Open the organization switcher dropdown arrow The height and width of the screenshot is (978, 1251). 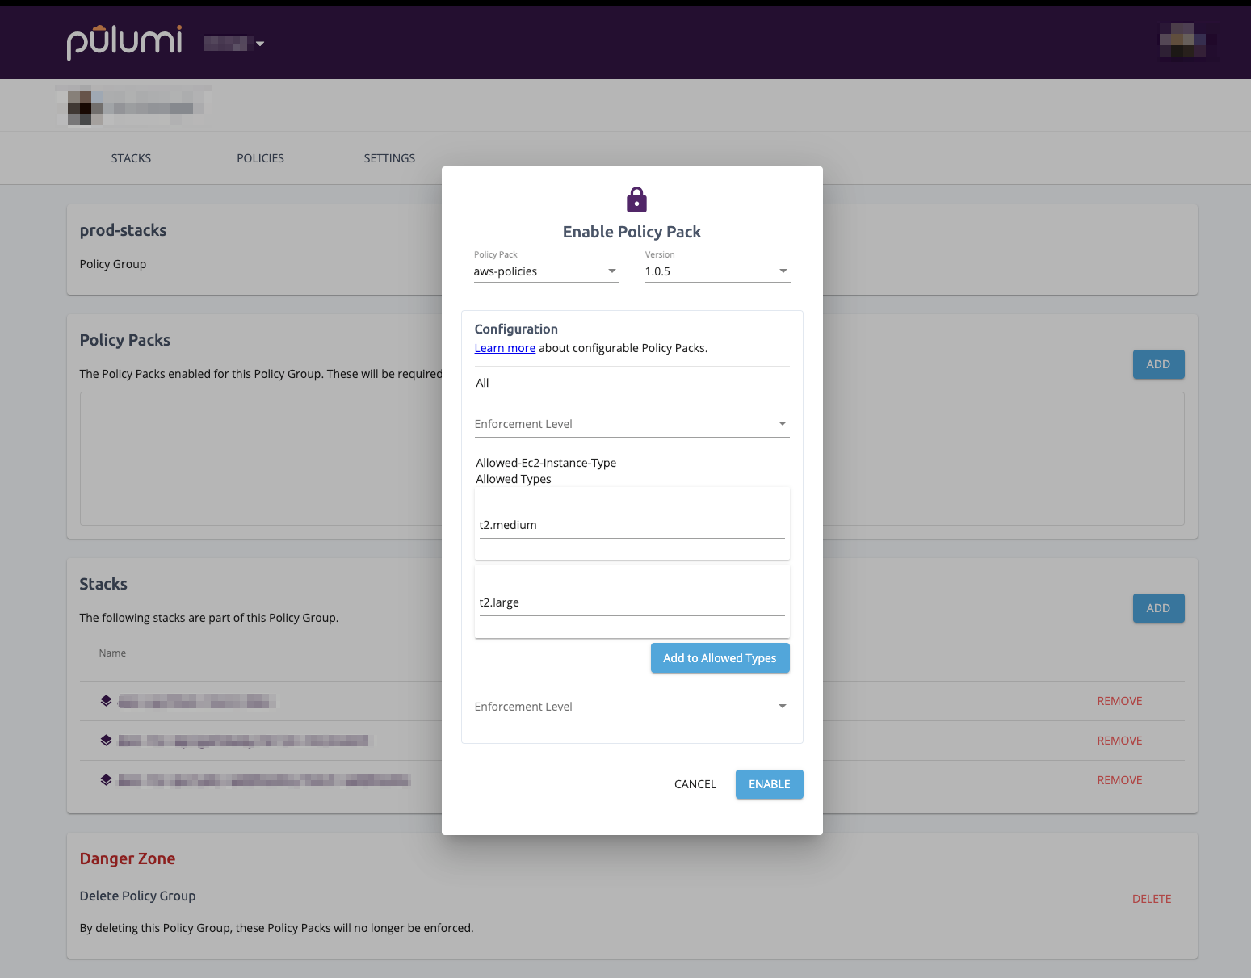pyautogui.click(x=260, y=44)
